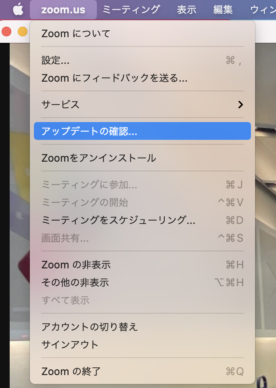Open the ウィンドウ menu at bar edge

click(x=263, y=10)
